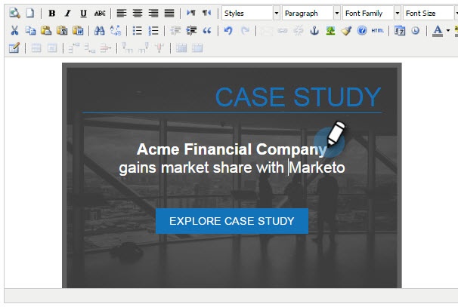Image resolution: width=458 pixels, height=307 pixels.
Task: Click the Acme Financial Company text
Action: 231,149
